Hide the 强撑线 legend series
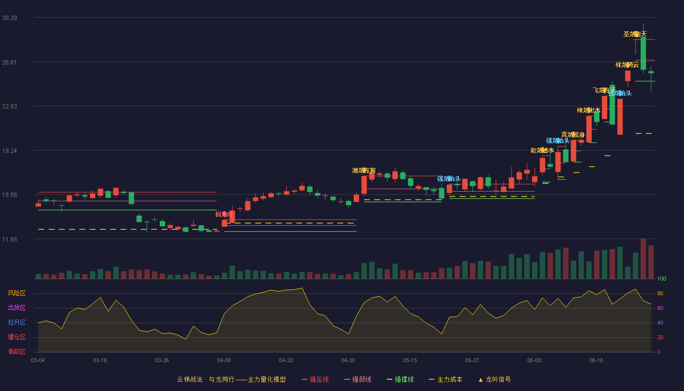Screen dimensions: 684x391 point(400,379)
